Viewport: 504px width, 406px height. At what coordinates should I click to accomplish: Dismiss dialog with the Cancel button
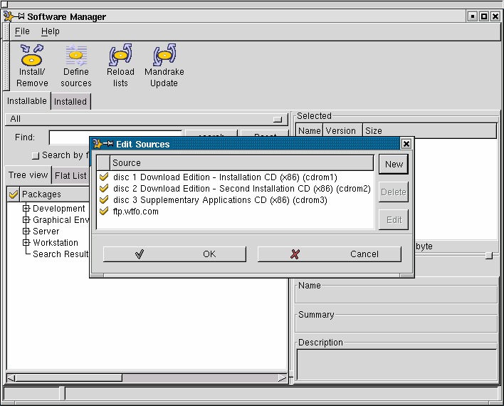point(329,254)
